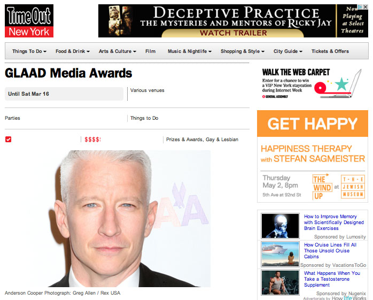Click Happiness Therapy with Stefan Sagmeister text
The image size is (373, 300).
[x=313, y=154]
